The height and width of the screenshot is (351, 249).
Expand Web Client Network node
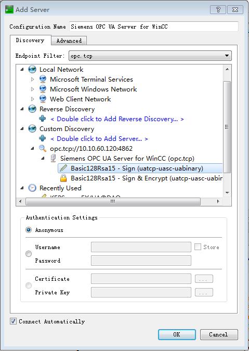(32, 99)
